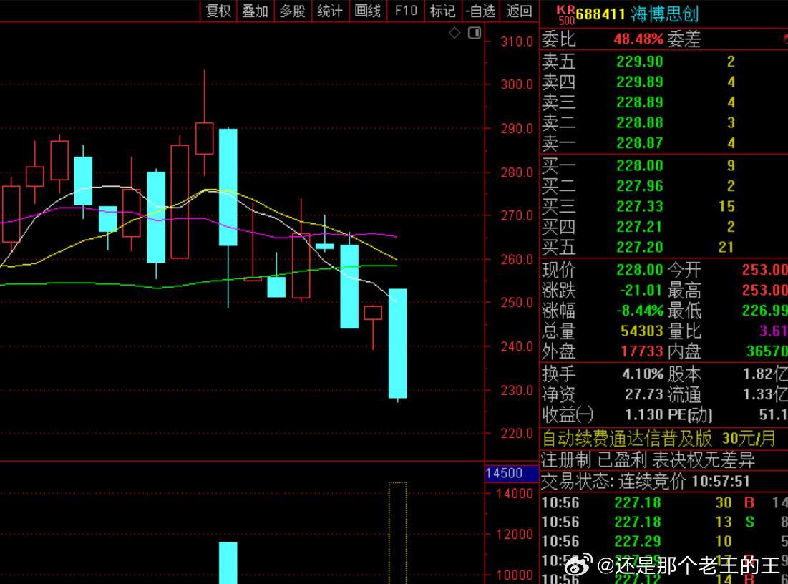788x584 pixels.
Task: Click the 委比 value 48.48%
Action: 638,39
